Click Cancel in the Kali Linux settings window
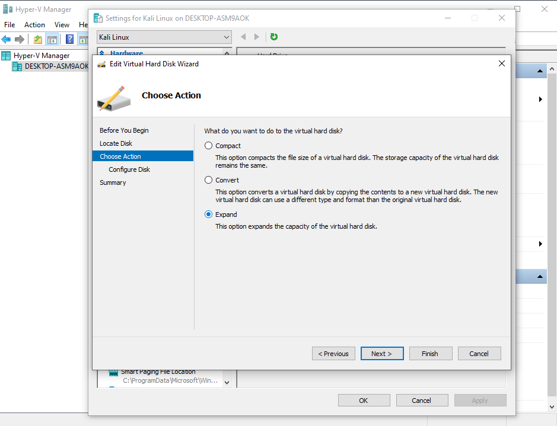 [422, 401]
